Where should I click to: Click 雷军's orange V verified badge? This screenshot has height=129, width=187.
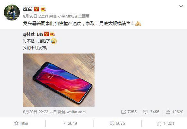(x=36, y=9)
